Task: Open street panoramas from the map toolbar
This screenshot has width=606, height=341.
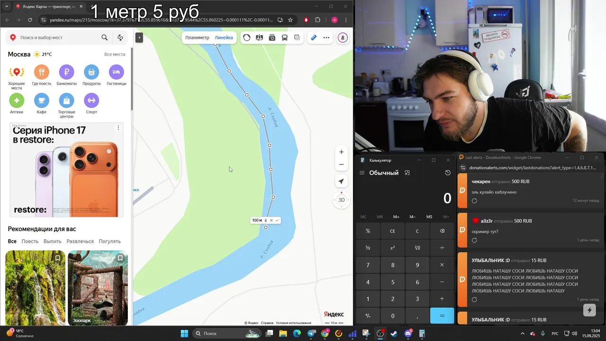Action: tap(259, 37)
